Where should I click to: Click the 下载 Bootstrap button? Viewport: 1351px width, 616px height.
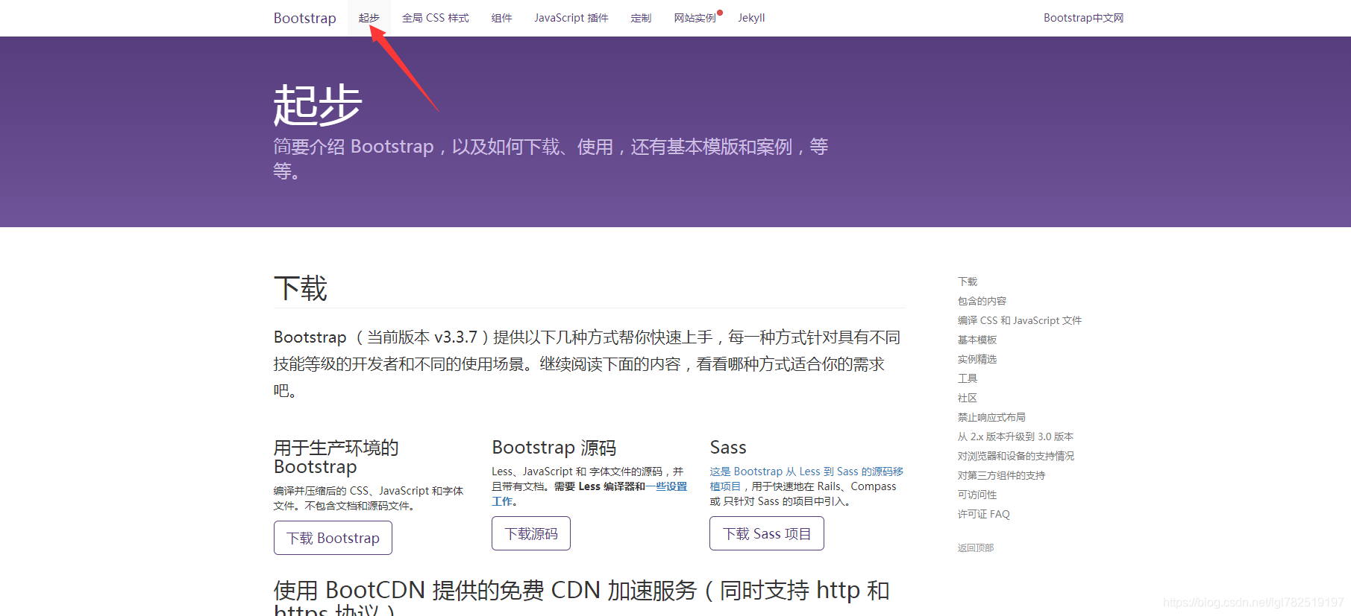click(x=333, y=538)
